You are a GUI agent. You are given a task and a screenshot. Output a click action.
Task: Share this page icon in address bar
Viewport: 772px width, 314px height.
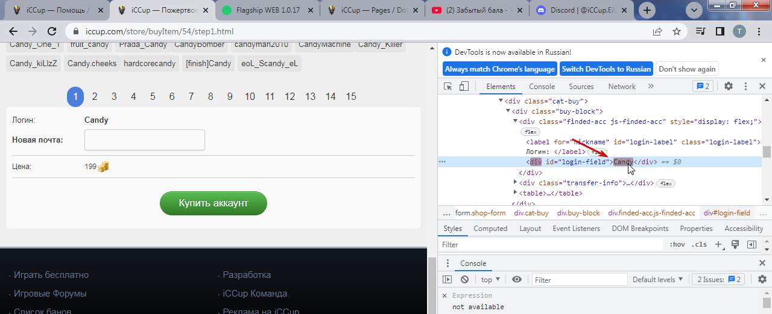[657, 31]
